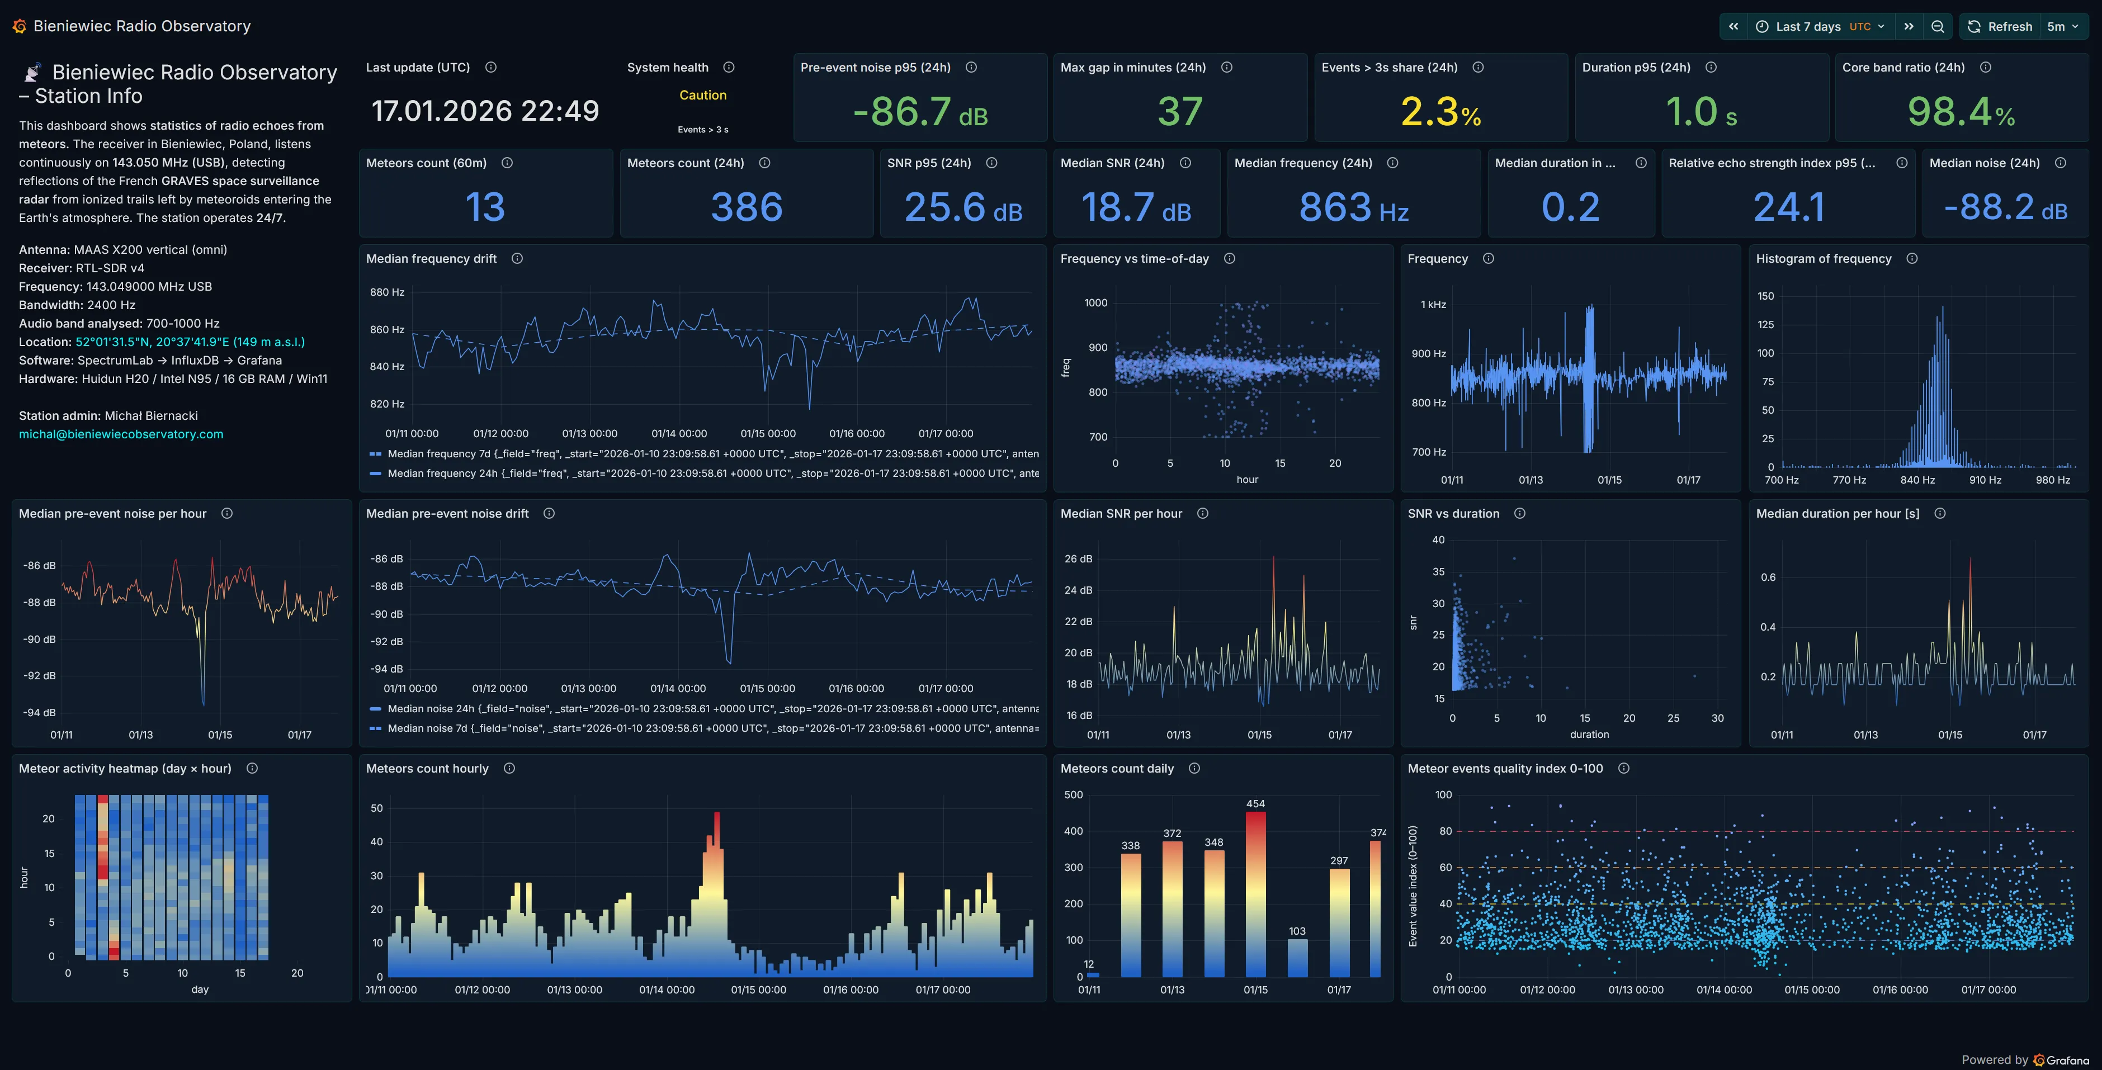Viewport: 2102px width, 1070px height.
Task: Open the info tooltip on SNR vs duration panel
Action: click(1519, 513)
